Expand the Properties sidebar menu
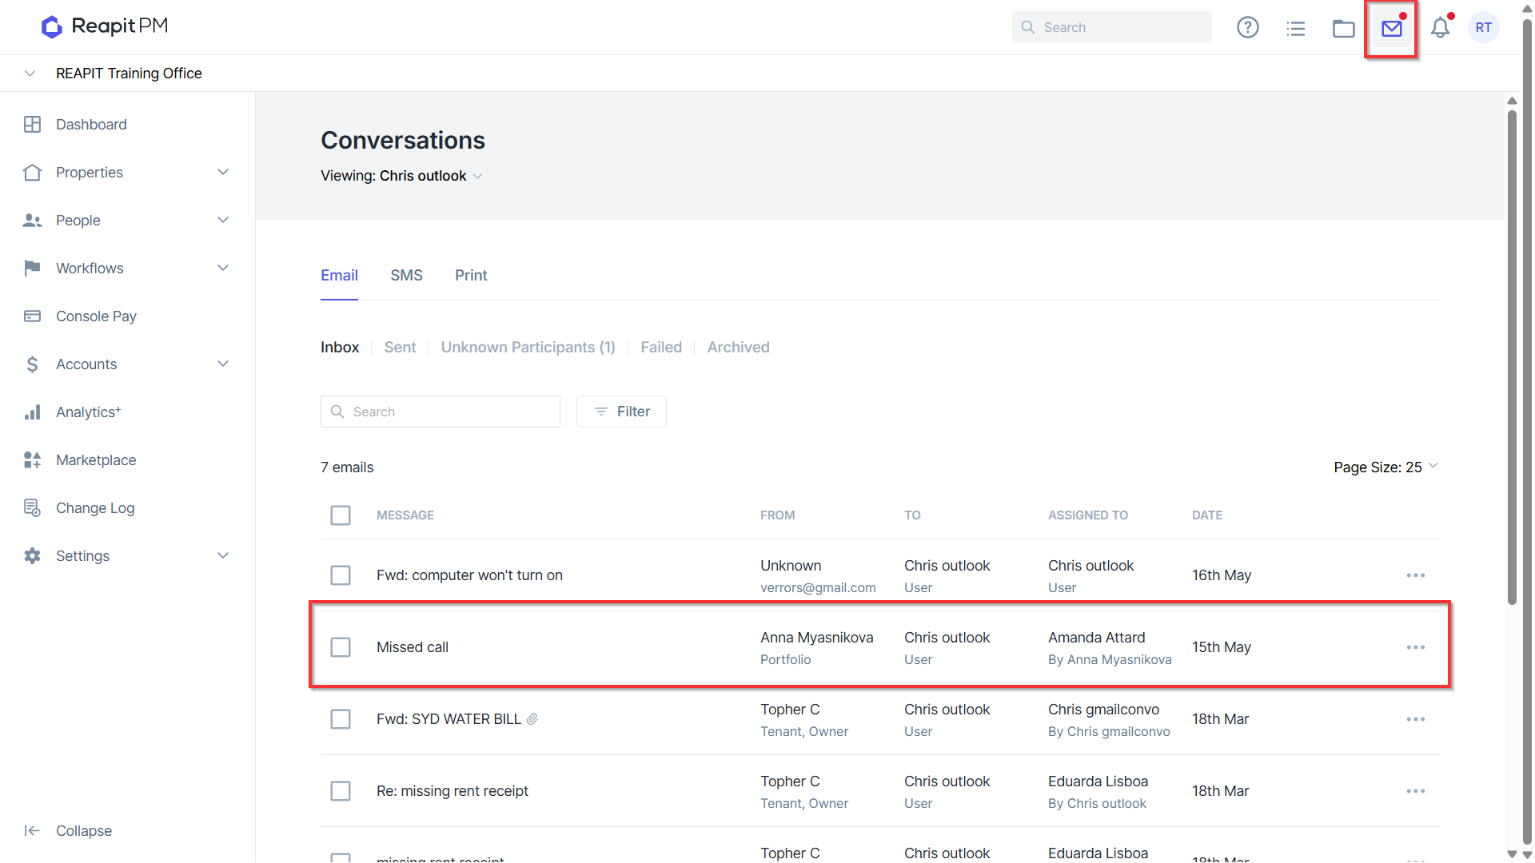The width and height of the screenshot is (1535, 863). (x=223, y=173)
